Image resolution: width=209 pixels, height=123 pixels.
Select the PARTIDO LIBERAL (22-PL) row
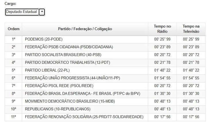(105, 70)
